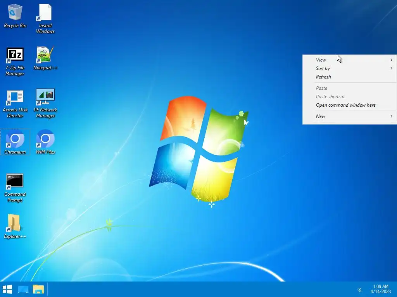Open the Windows Start button
The width and height of the screenshot is (397, 297).
7,289
